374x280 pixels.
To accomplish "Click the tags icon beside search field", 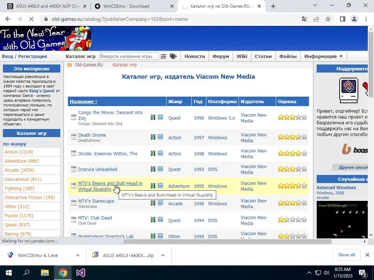I will pyautogui.click(x=173, y=57).
